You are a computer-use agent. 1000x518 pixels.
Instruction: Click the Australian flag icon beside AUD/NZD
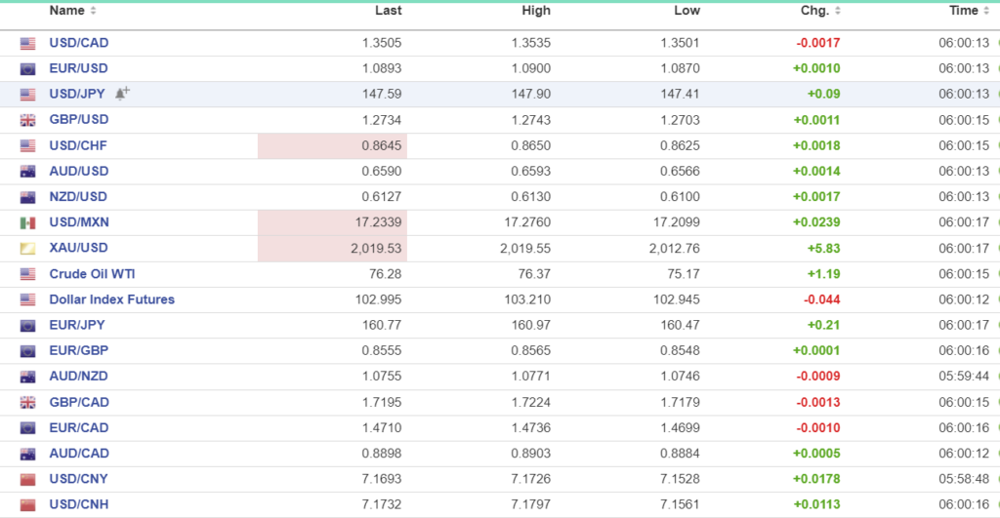27,376
